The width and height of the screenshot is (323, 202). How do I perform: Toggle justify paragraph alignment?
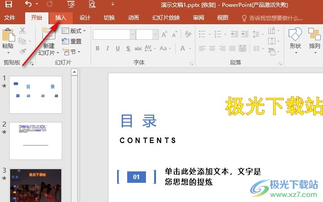pos(232,48)
